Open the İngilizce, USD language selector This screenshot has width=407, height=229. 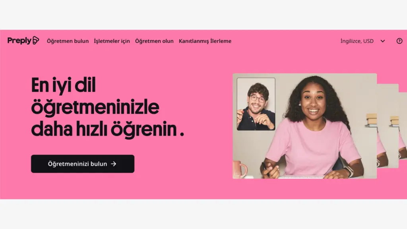(357, 41)
